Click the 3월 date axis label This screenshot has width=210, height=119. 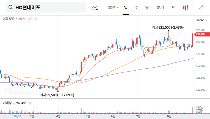pyautogui.click(x=32, y=116)
